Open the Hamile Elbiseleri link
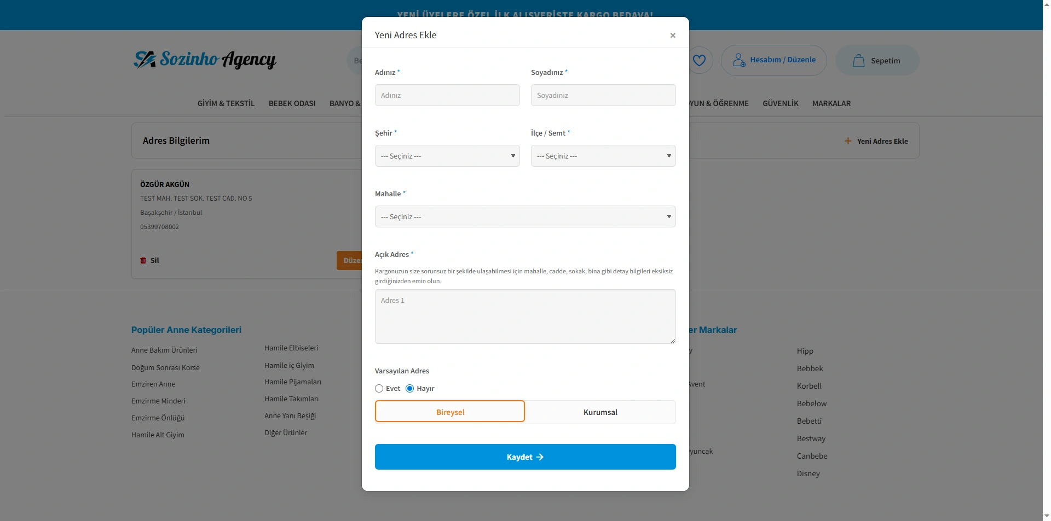This screenshot has height=521, width=1051. tap(291, 348)
